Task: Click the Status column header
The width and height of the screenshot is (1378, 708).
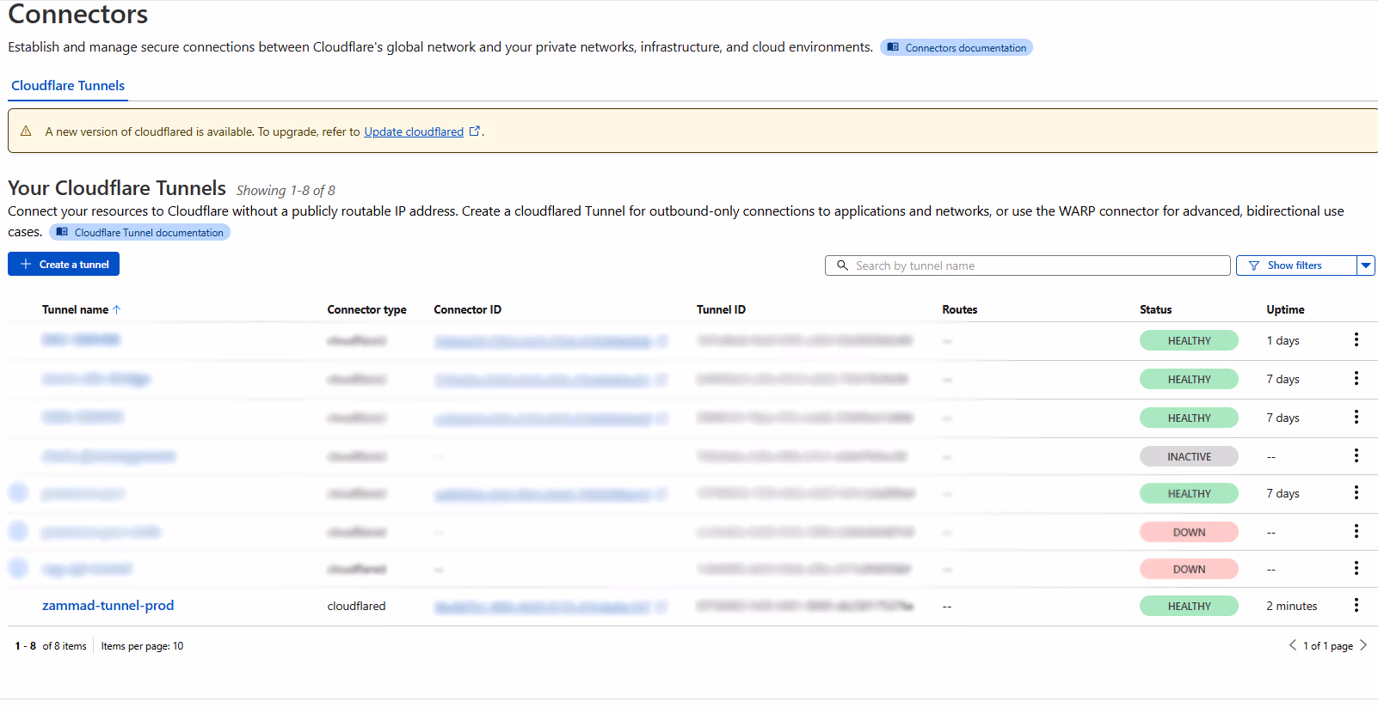Action: click(1155, 309)
